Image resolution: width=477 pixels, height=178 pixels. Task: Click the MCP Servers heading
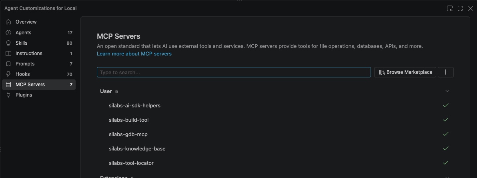coord(118,36)
